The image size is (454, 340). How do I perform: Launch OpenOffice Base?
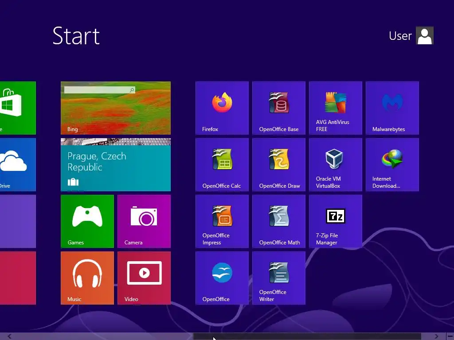tap(279, 108)
